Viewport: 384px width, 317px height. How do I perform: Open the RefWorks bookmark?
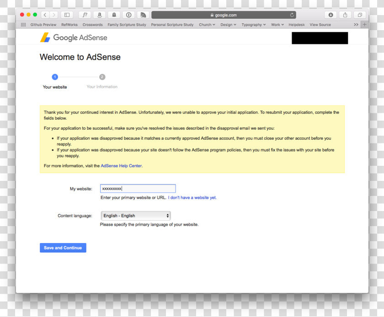(x=69, y=25)
